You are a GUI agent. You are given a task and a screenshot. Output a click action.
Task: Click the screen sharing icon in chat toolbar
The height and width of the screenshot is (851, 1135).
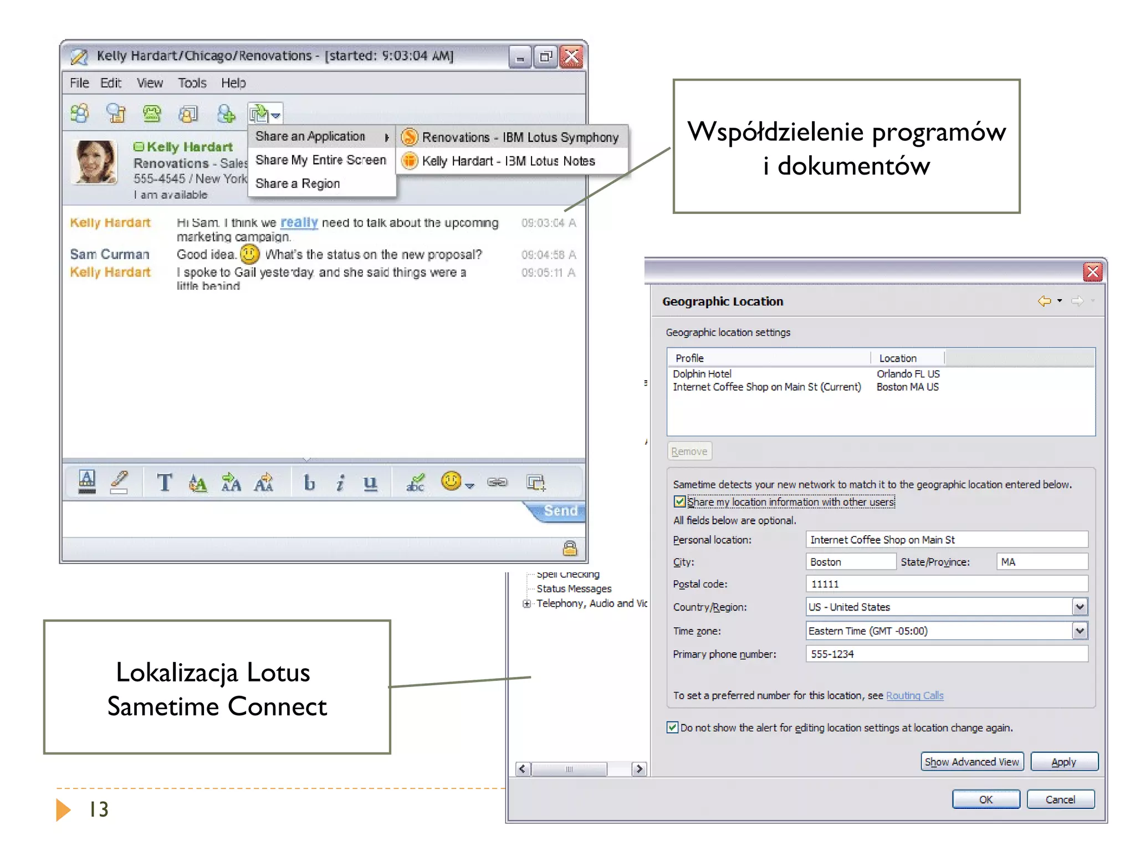(258, 114)
